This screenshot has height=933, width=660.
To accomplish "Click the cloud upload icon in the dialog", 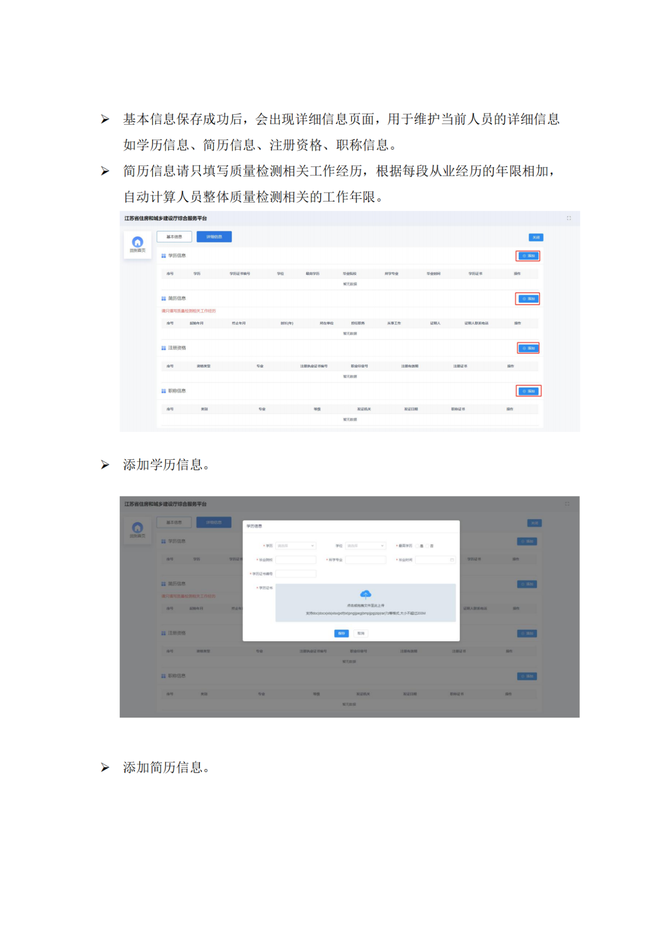I will (366, 594).
